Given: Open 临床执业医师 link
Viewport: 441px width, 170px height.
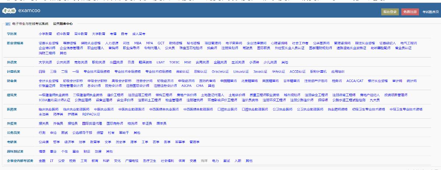Looking at the screenshot, I should (49, 110).
